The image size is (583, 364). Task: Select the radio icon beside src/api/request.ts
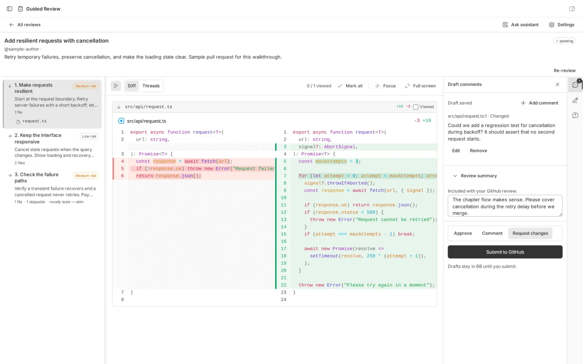pos(121,121)
